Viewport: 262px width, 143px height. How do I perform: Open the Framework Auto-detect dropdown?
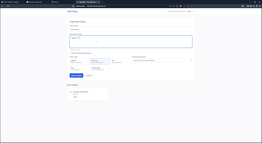point(162,60)
